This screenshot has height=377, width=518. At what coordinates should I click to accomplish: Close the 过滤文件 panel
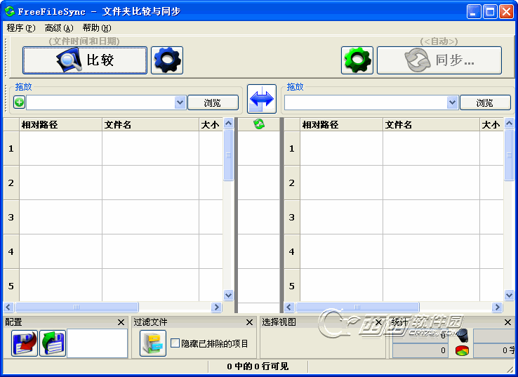click(x=249, y=322)
